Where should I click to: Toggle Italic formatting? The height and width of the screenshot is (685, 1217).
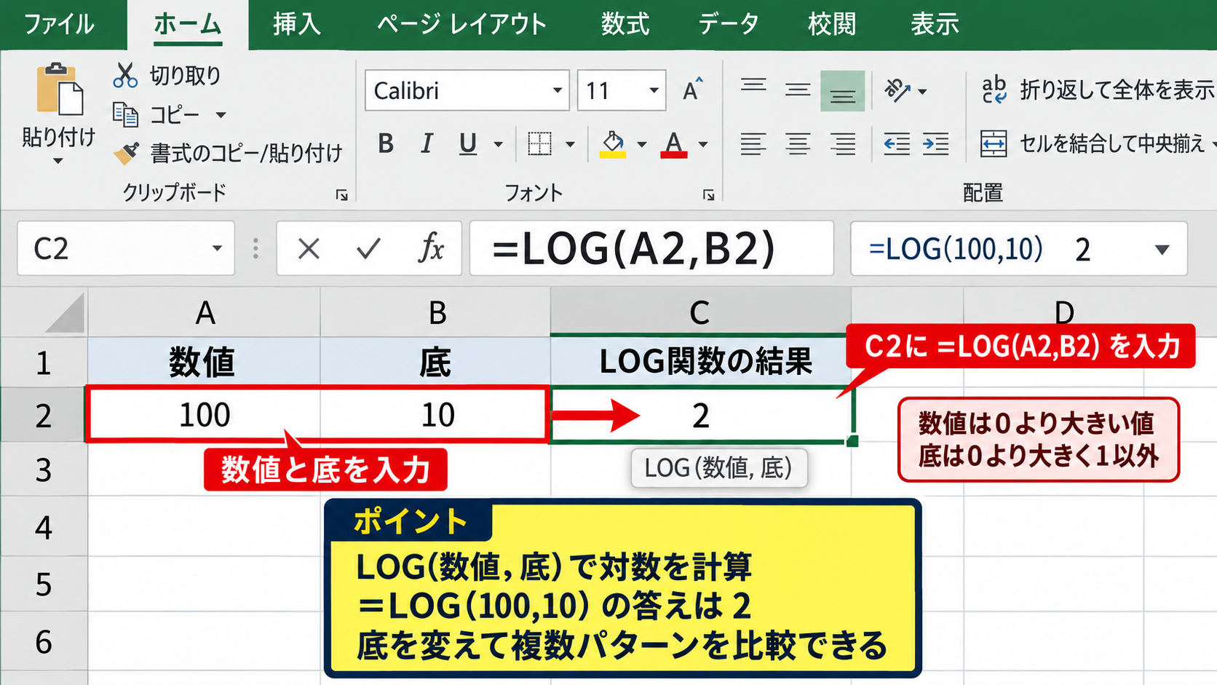[427, 144]
